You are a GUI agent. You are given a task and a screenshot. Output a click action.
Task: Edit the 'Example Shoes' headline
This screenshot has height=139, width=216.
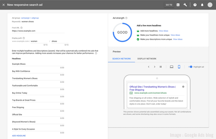tap(38, 64)
